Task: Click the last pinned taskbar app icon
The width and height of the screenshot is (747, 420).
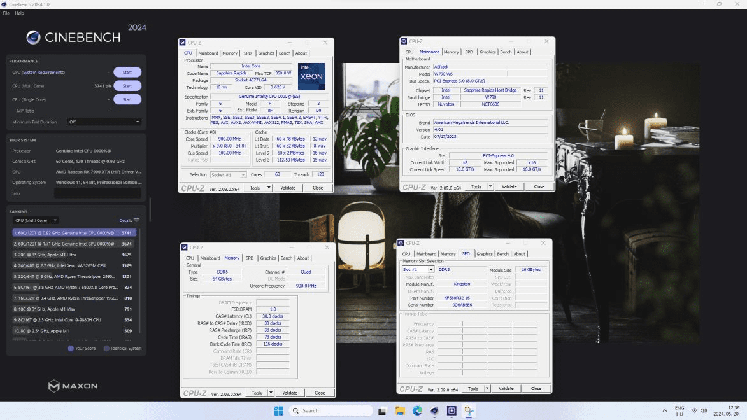Action: (469, 410)
